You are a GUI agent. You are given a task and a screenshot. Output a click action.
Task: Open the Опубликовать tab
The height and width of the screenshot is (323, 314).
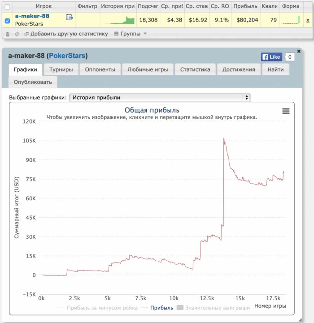pyautogui.click(x=33, y=82)
